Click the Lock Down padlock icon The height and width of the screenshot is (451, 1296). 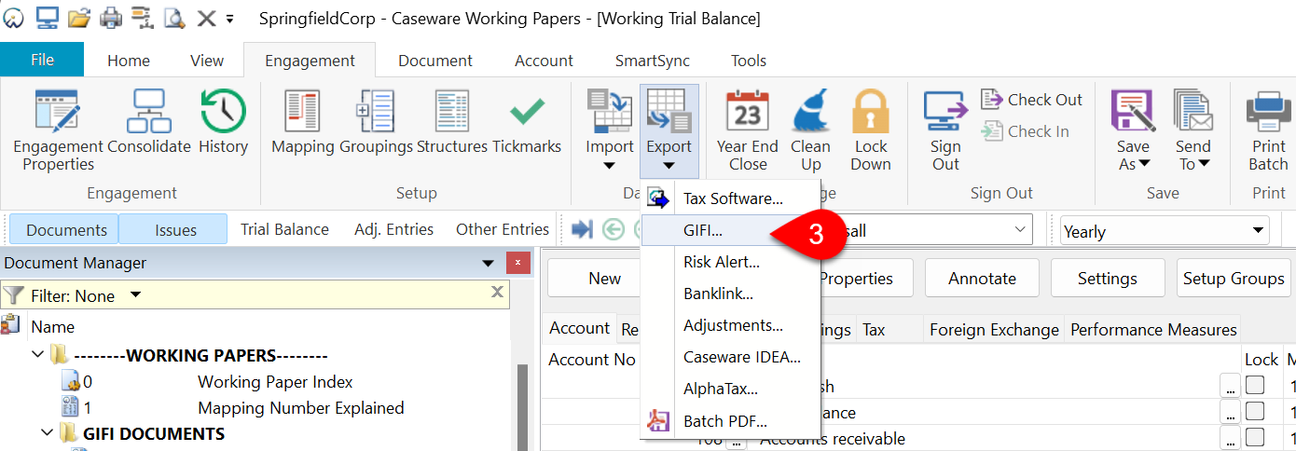871,113
